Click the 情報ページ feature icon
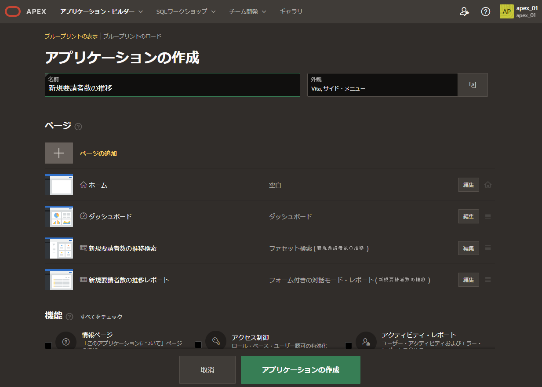The height and width of the screenshot is (387, 542). [x=66, y=341]
